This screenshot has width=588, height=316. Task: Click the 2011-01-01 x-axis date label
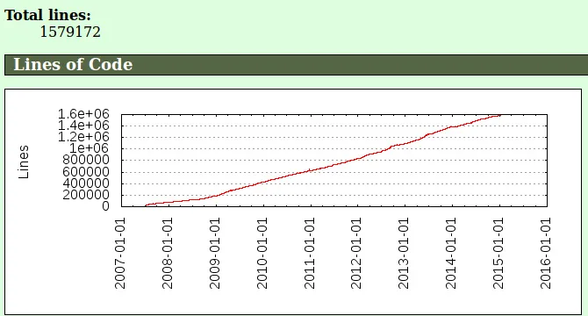tap(309, 254)
